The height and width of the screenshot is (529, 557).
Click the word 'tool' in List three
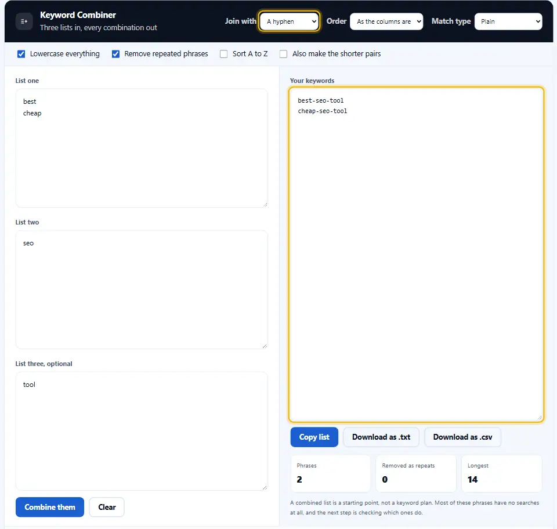pyautogui.click(x=29, y=385)
